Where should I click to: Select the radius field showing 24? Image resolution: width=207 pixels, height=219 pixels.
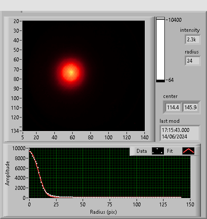tap(193, 61)
